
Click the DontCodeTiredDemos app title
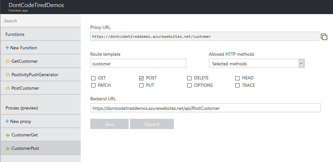(36, 5)
